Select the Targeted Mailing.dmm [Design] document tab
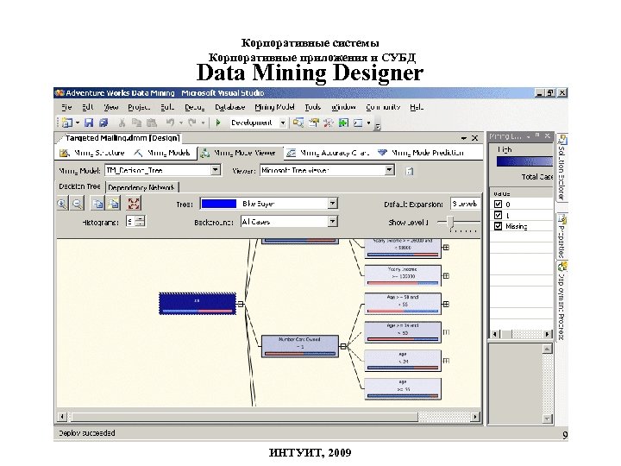Screen dimensions: 621x466 tap(122, 138)
